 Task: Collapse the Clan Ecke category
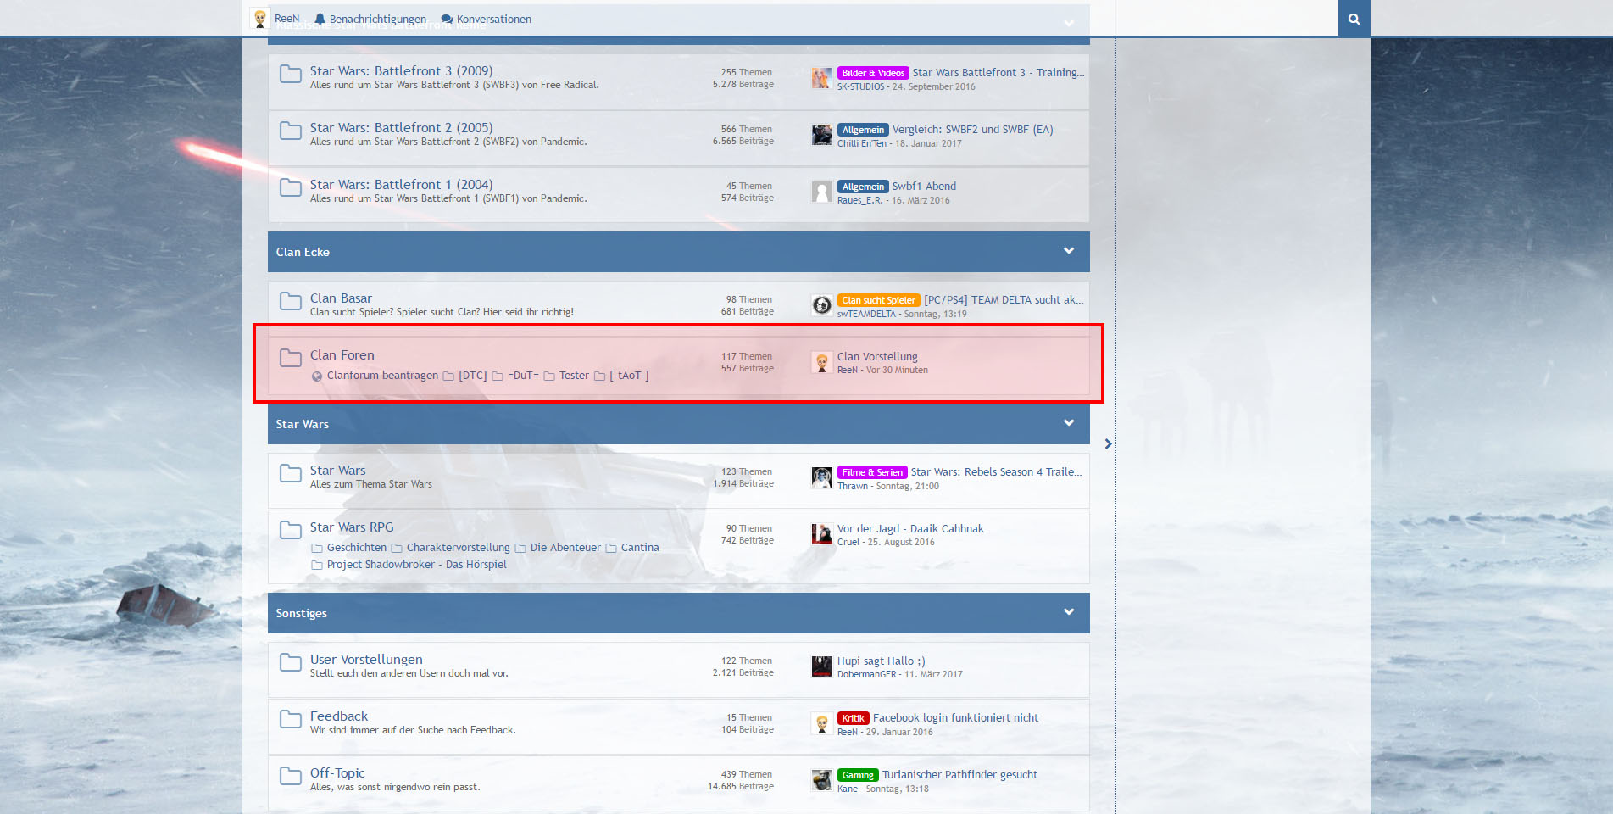coord(1069,251)
